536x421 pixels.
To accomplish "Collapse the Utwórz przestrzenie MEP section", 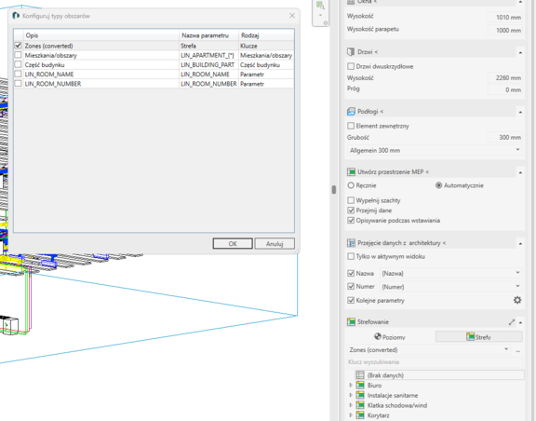I will tap(520, 172).
